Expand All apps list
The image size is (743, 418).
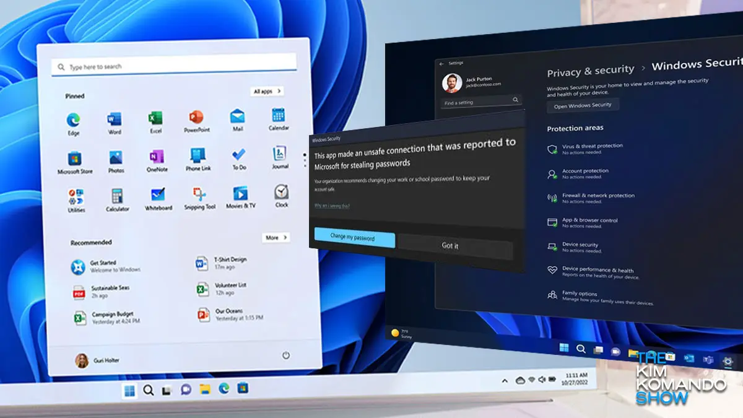pos(267,91)
